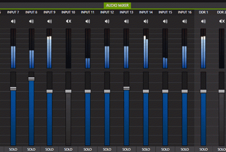Click the DDR 1 VU level meter
The width and height of the screenshot is (226, 152).
(x=203, y=49)
